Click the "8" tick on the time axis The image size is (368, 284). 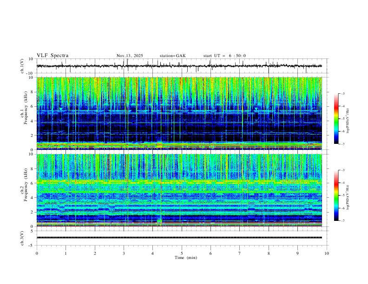[x=269, y=253]
